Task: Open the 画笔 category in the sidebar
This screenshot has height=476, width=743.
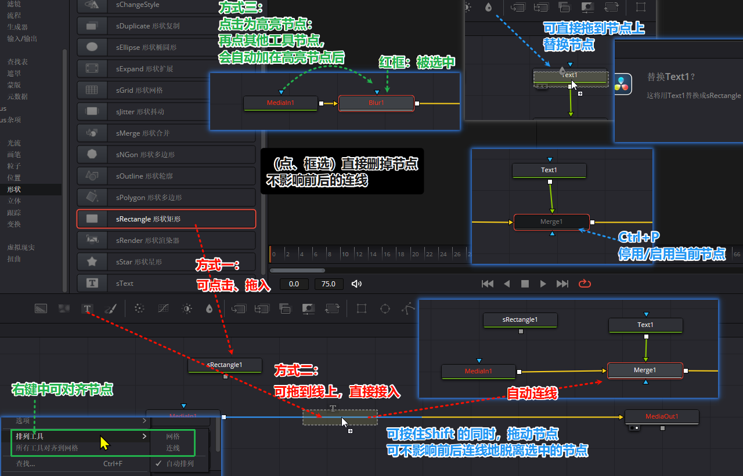Action: pos(14,154)
